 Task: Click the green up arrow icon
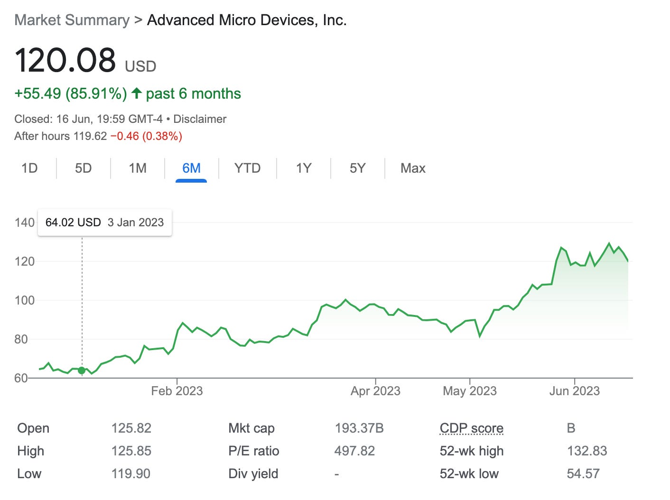137,93
